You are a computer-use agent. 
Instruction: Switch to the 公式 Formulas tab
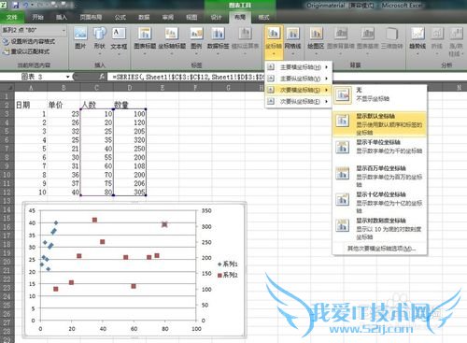pos(120,17)
